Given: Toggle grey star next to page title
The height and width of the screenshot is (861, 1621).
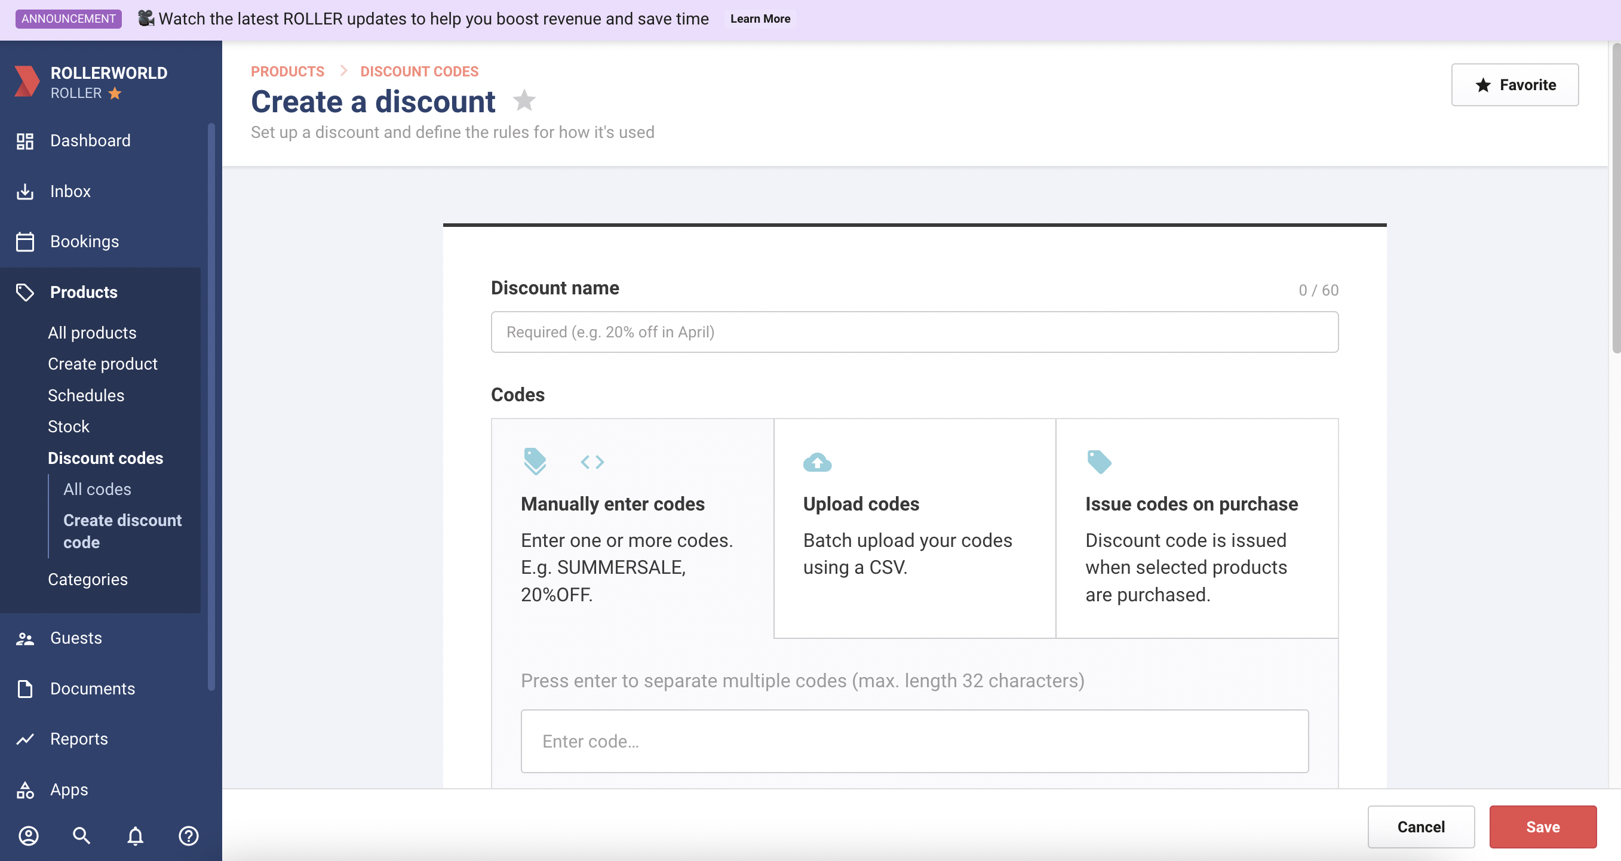Looking at the screenshot, I should (524, 100).
